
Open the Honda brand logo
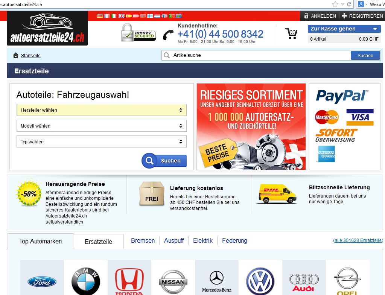[129, 281]
